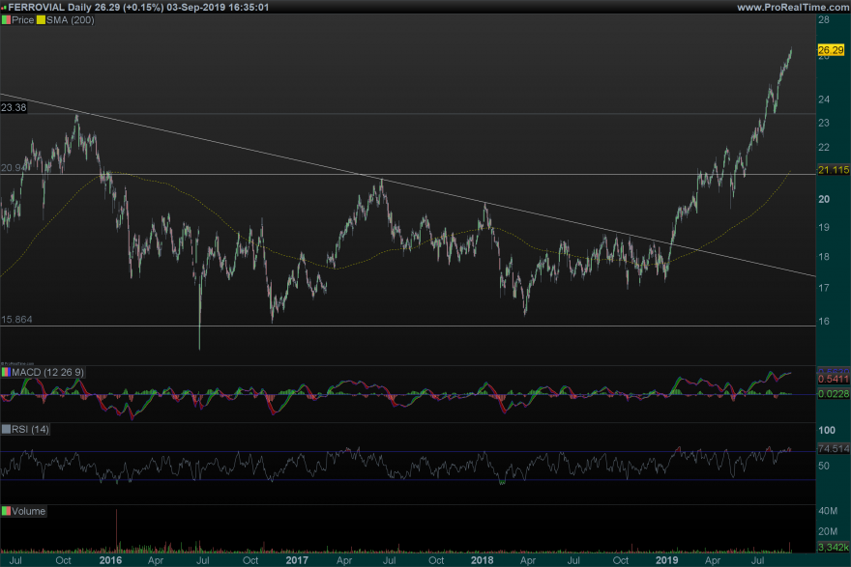Select the "Volume" panel label
Viewport: 851px width, 567px height.
[29, 511]
